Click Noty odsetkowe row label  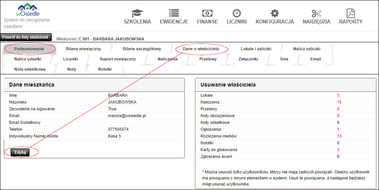coord(215,122)
